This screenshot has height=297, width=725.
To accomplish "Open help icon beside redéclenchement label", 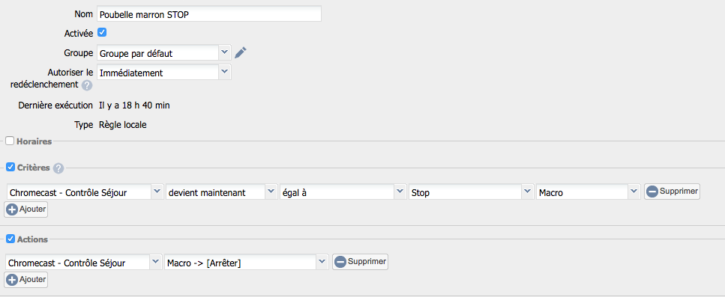I will [86, 85].
